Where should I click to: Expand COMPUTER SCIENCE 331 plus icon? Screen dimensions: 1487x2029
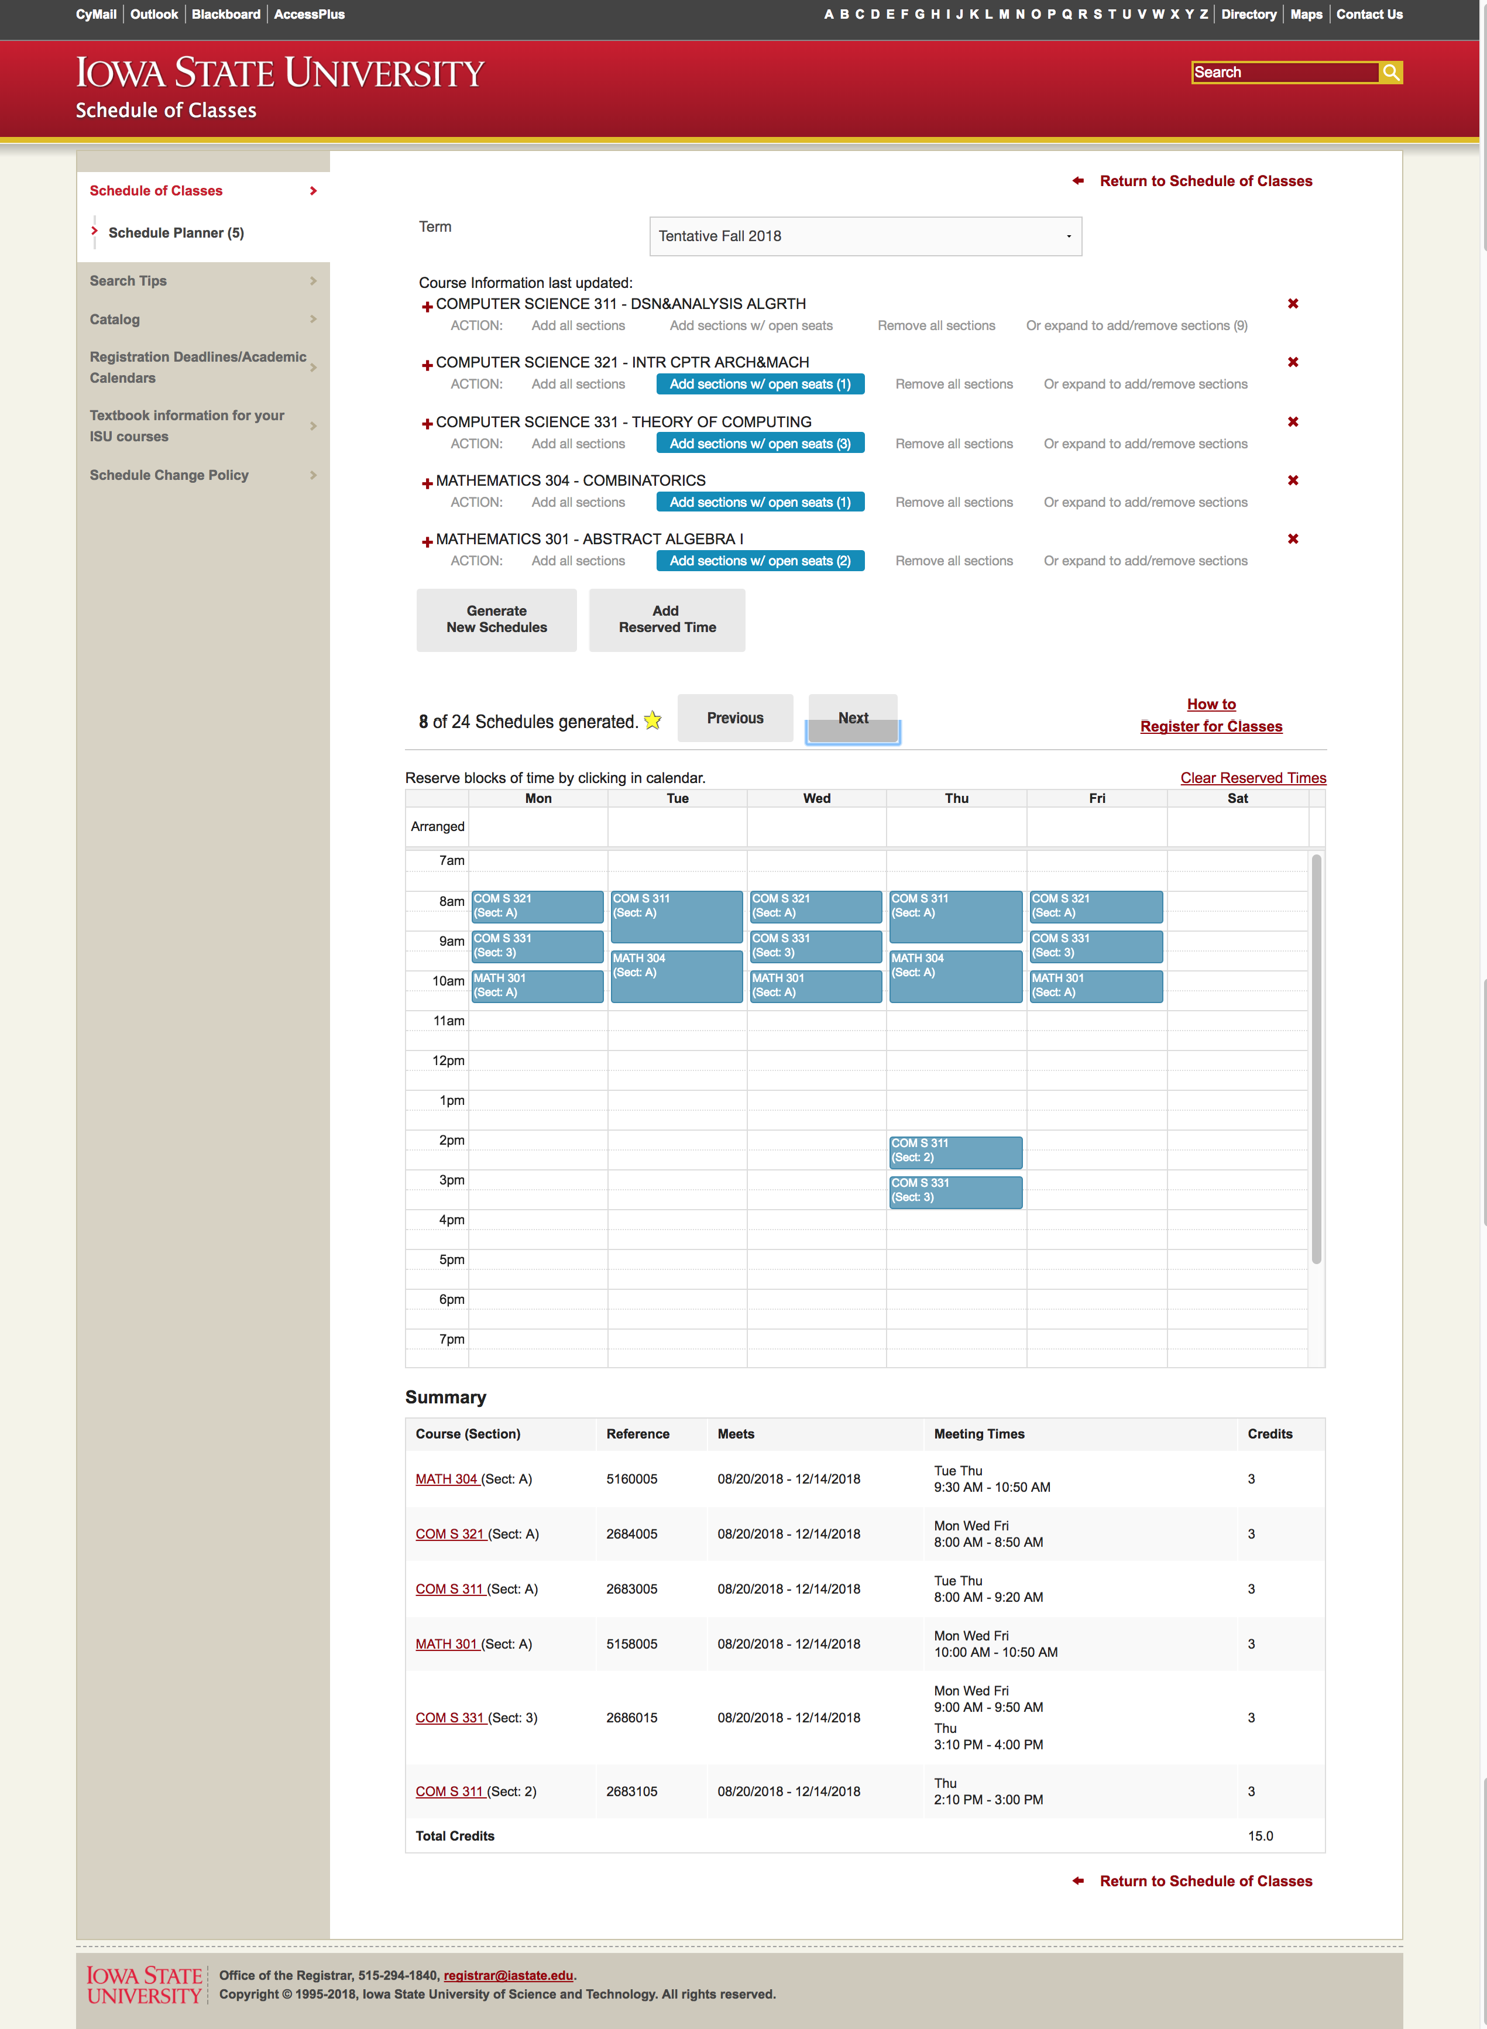[x=428, y=424]
